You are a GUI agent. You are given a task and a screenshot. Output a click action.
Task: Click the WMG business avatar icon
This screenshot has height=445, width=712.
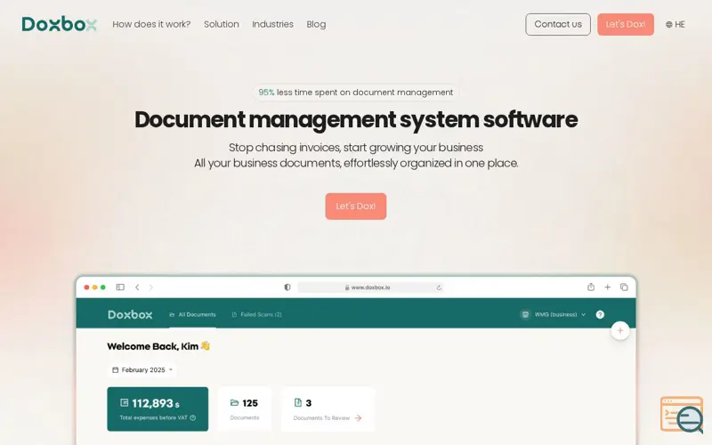pyautogui.click(x=525, y=314)
